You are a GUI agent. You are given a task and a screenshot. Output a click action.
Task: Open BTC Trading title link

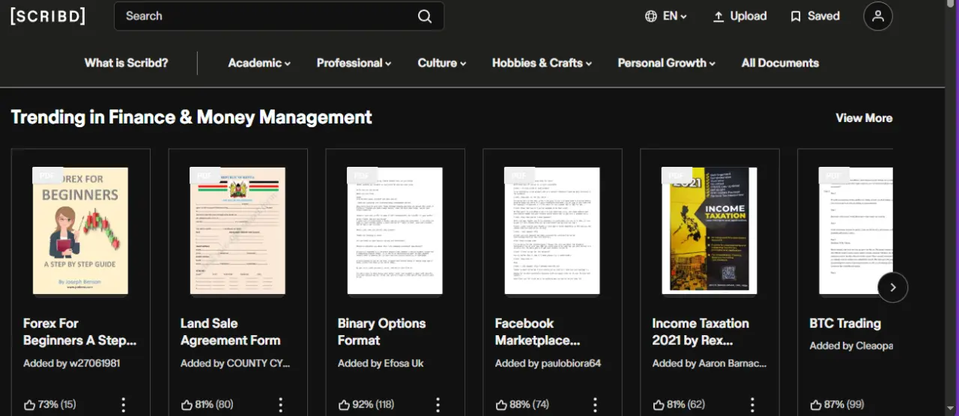pos(845,323)
